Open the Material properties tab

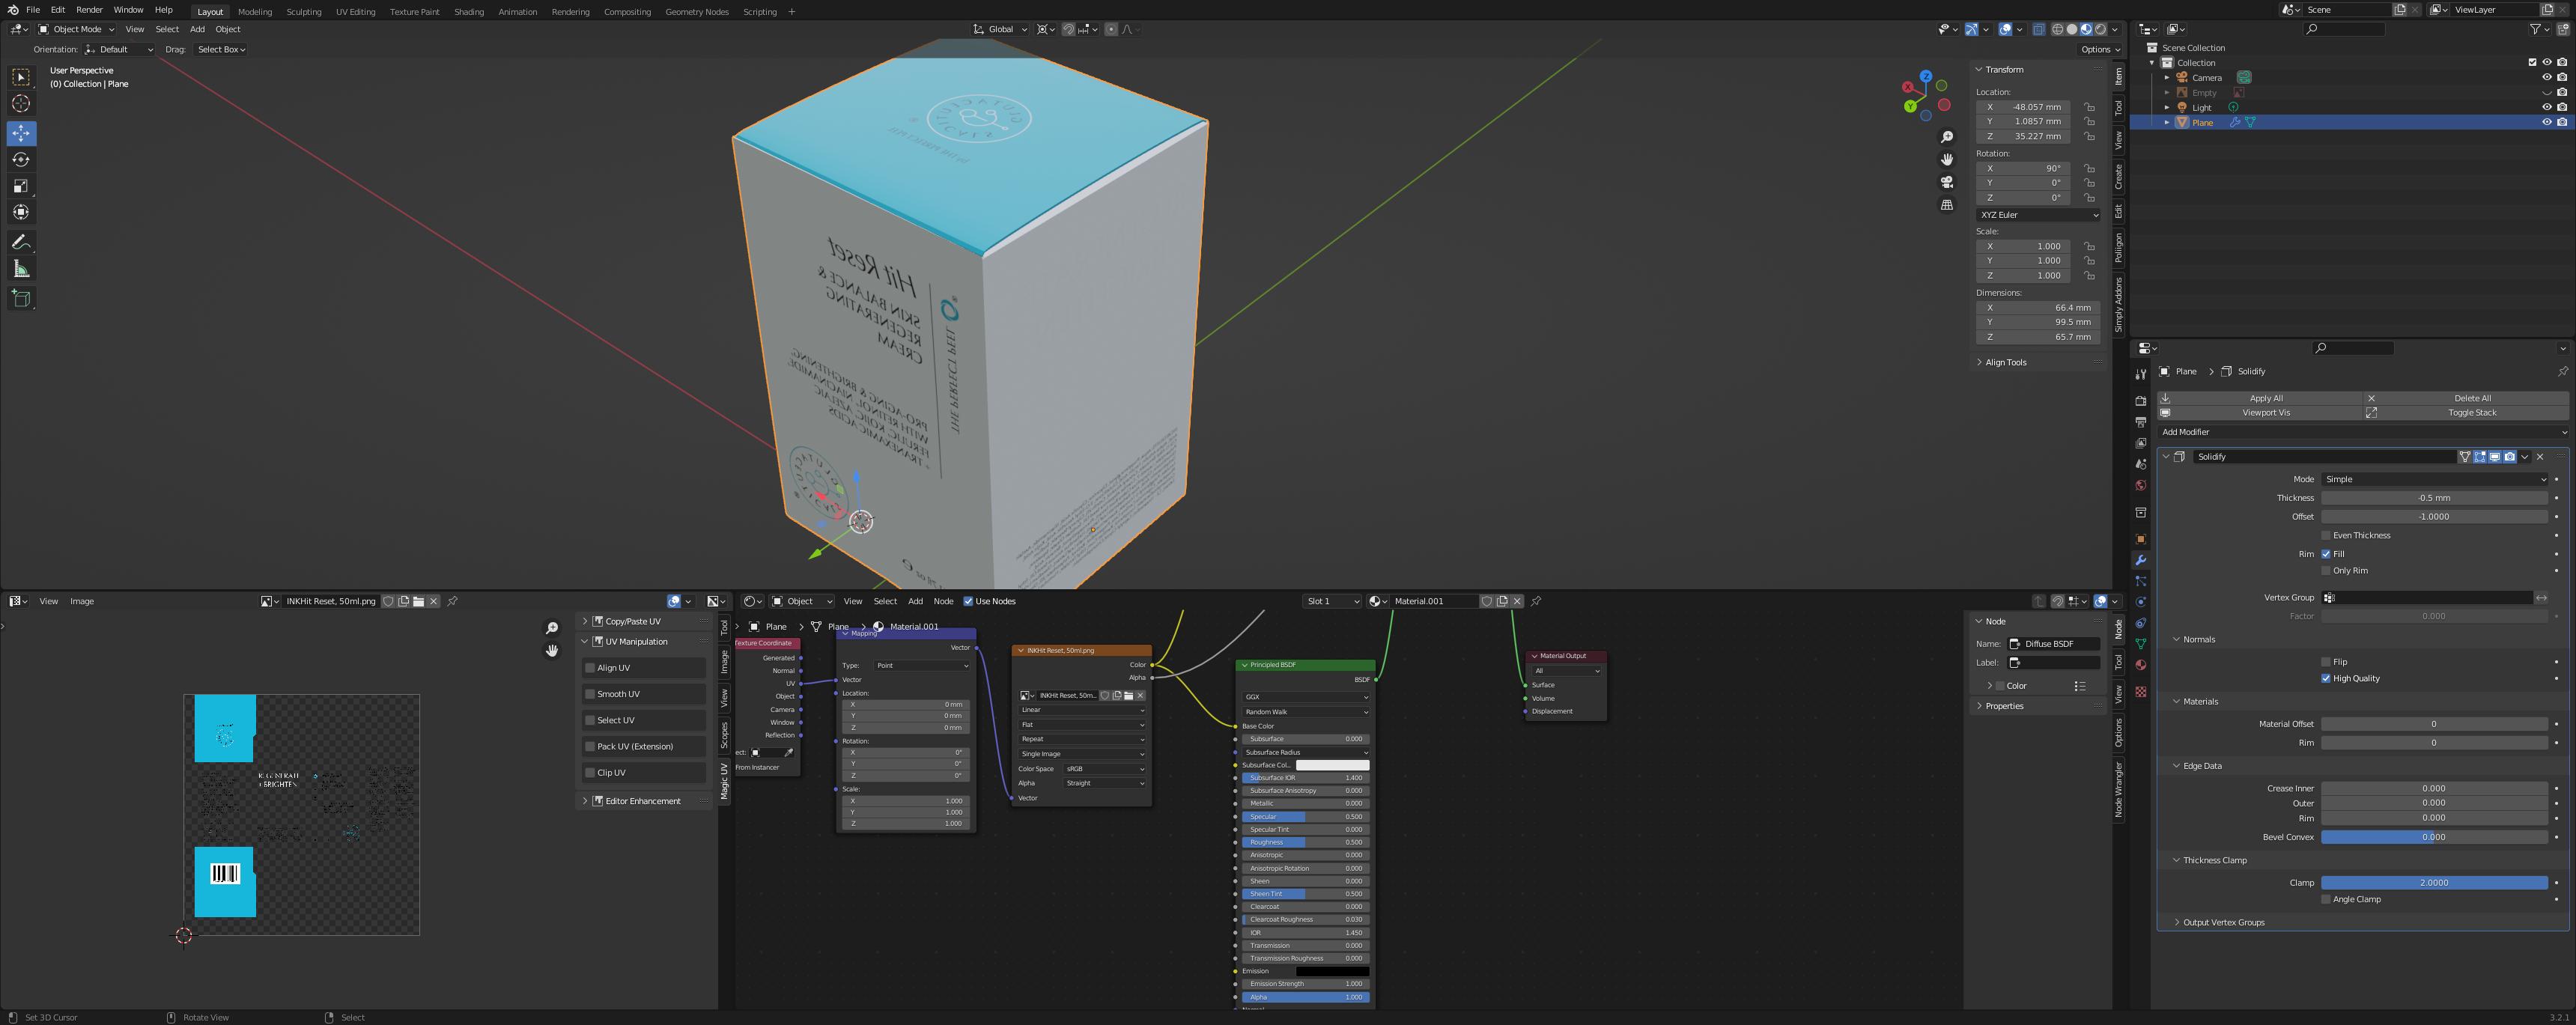coord(2141,665)
